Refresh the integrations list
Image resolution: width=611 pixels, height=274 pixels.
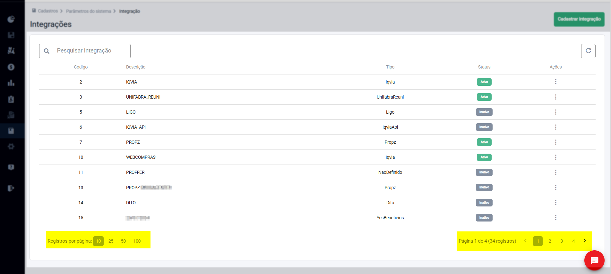coord(588,51)
